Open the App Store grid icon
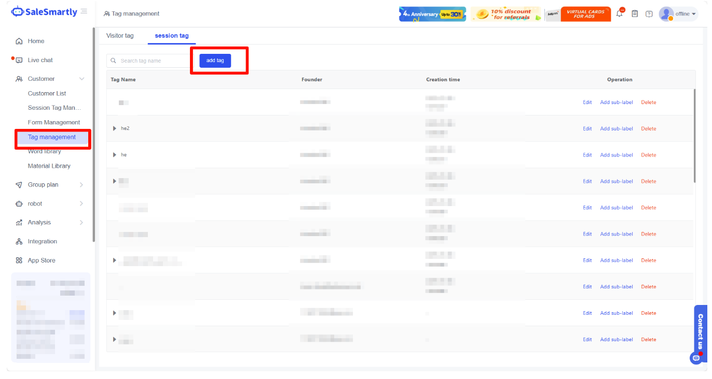The image size is (712, 379). [19, 260]
